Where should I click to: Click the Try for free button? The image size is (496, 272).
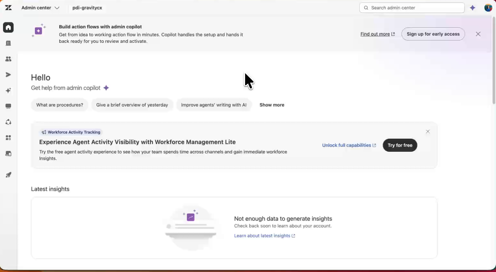pos(400,145)
